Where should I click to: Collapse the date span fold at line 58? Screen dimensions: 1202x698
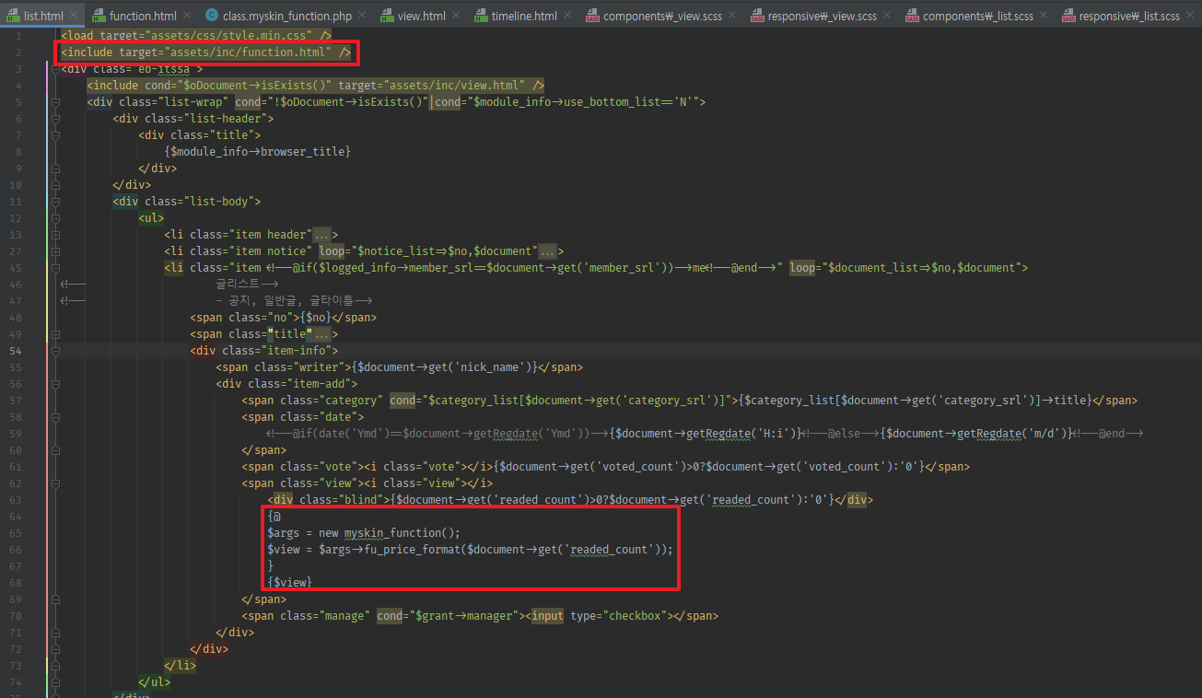55,417
